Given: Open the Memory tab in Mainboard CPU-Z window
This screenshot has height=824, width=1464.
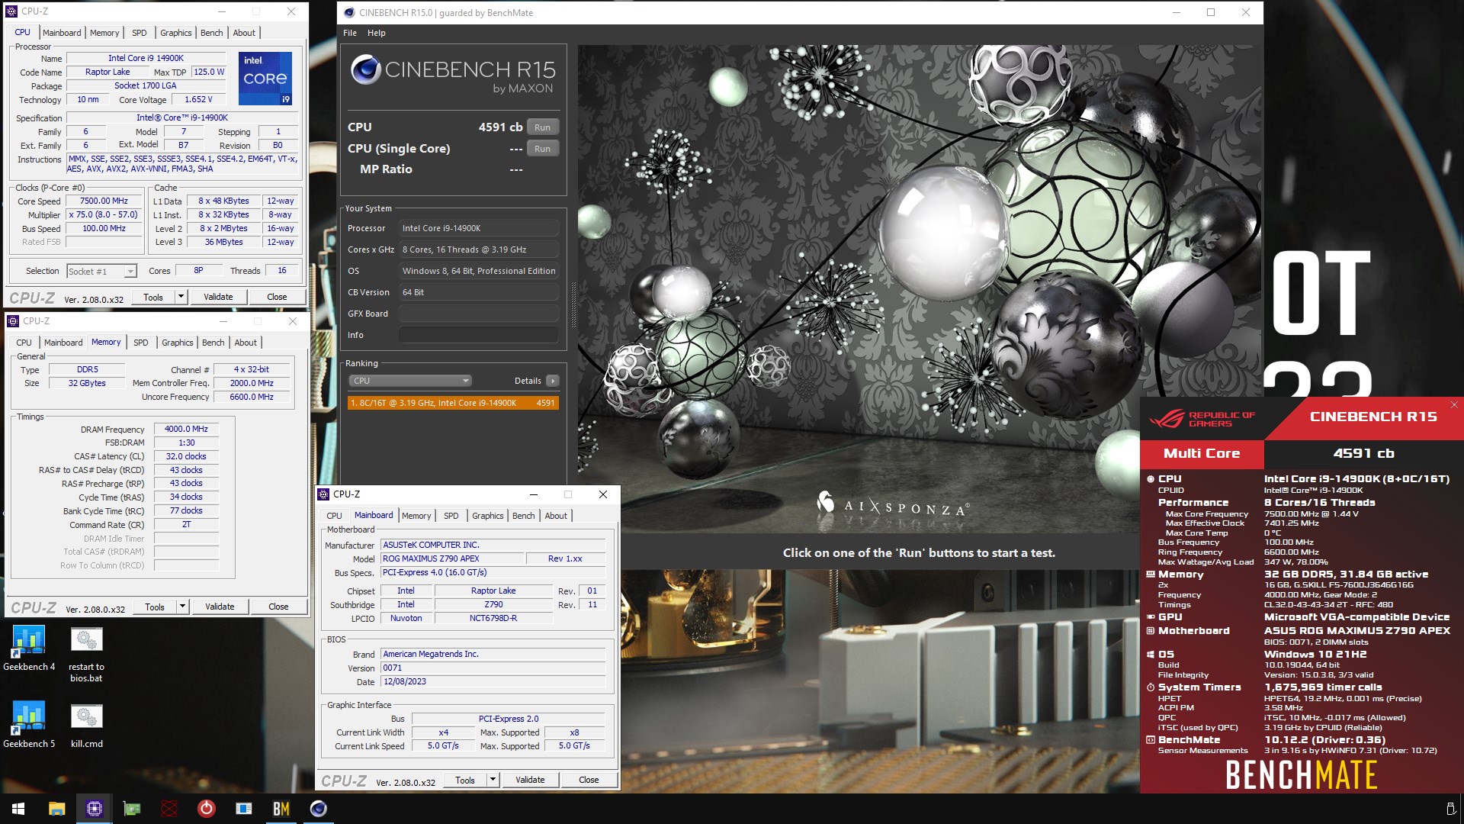Looking at the screenshot, I should [416, 516].
